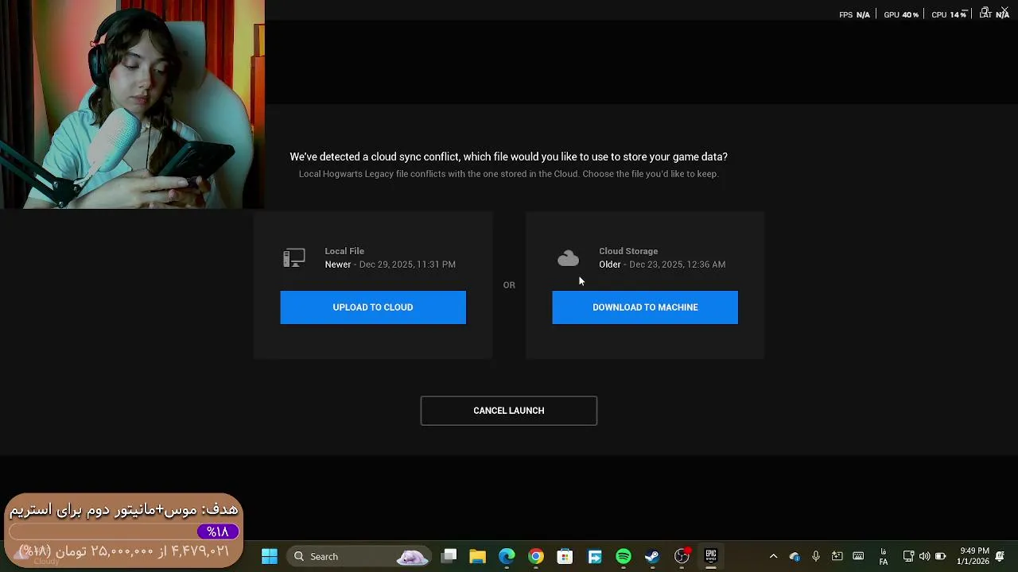The width and height of the screenshot is (1018, 572).
Task: Open the notifications bell icon
Action: (1000, 556)
